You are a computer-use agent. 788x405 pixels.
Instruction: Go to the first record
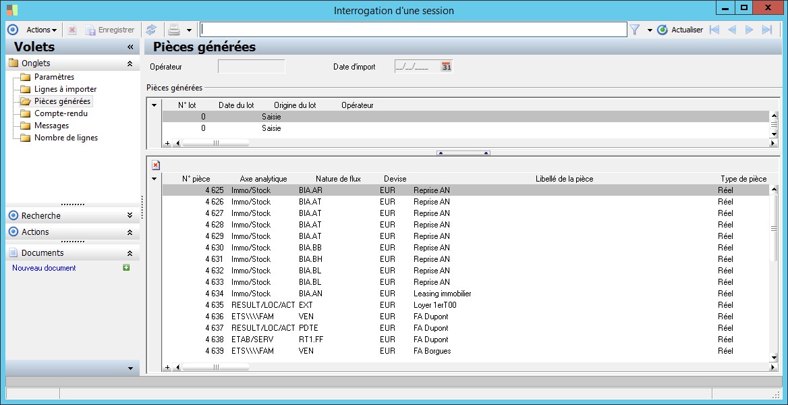click(714, 30)
